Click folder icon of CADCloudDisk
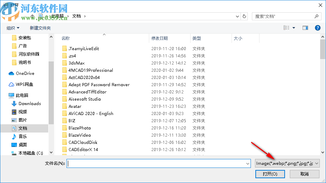 [64, 142]
